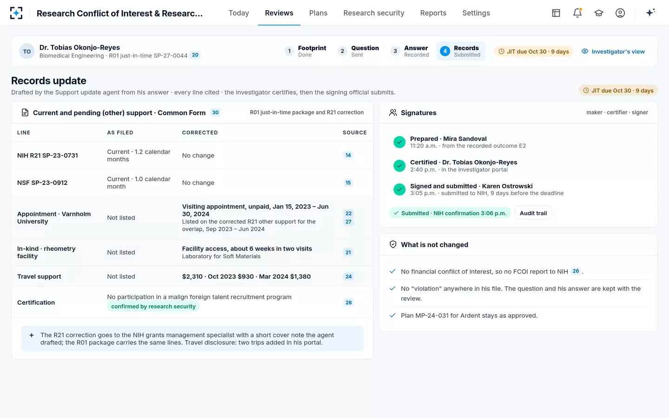Open the Reports tab
The height and width of the screenshot is (418, 669).
click(433, 13)
